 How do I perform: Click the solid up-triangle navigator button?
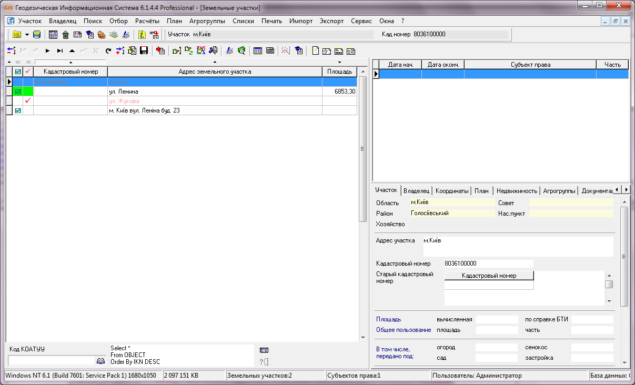point(72,50)
